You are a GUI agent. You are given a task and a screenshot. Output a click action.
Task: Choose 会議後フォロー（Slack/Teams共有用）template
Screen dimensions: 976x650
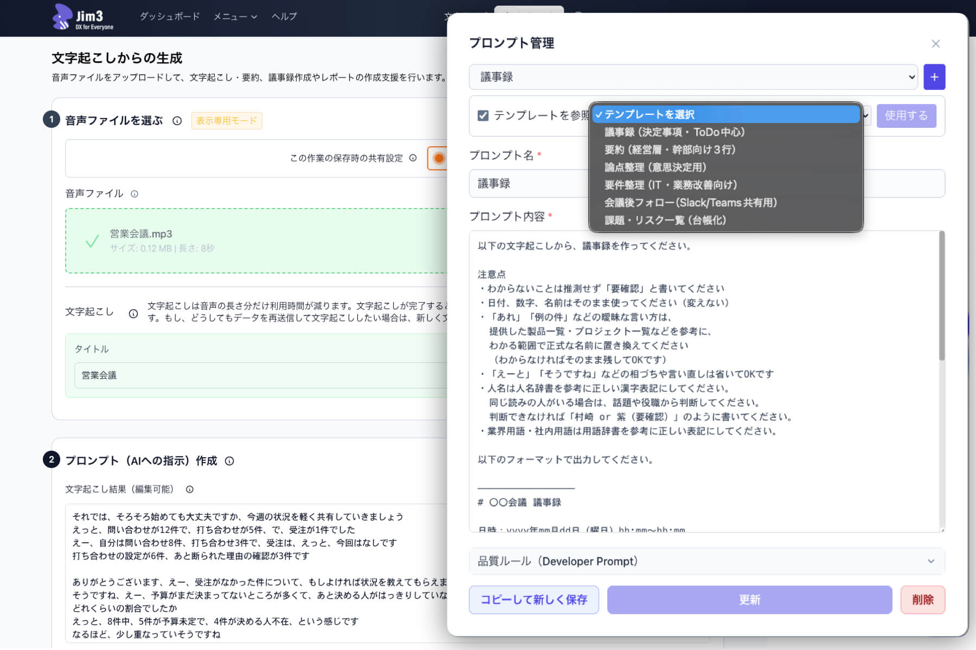[x=726, y=203]
